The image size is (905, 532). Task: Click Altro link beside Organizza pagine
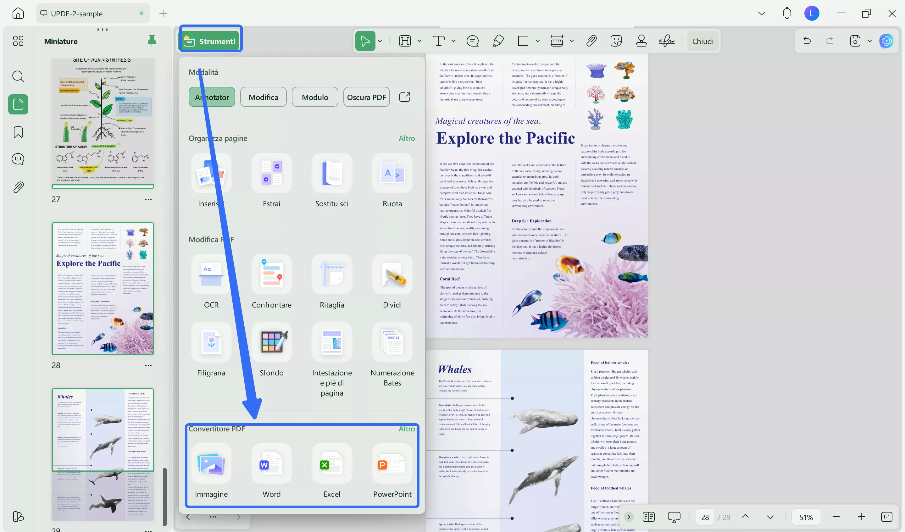coord(407,138)
